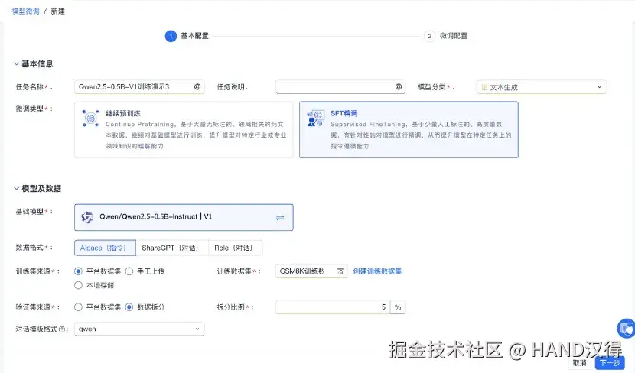Collapse the 基本信息 section
Image resolution: width=635 pixels, height=373 pixels.
coord(17,64)
